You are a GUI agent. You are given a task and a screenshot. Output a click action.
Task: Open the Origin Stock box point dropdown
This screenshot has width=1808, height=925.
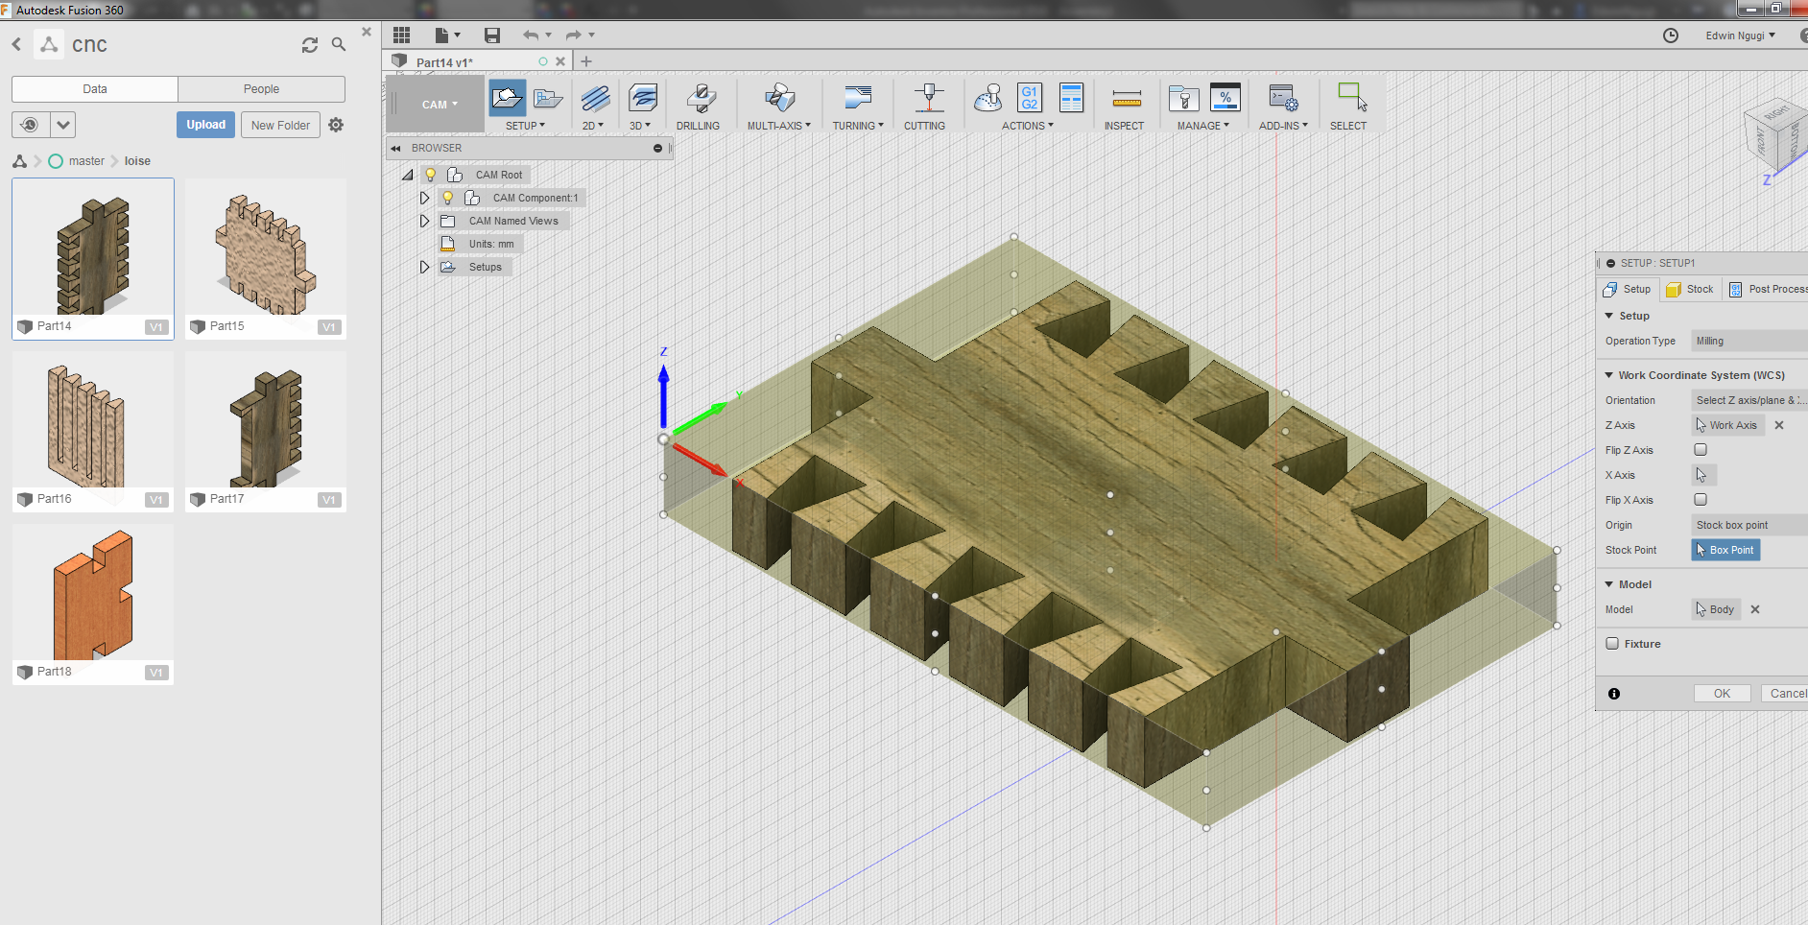(1748, 525)
